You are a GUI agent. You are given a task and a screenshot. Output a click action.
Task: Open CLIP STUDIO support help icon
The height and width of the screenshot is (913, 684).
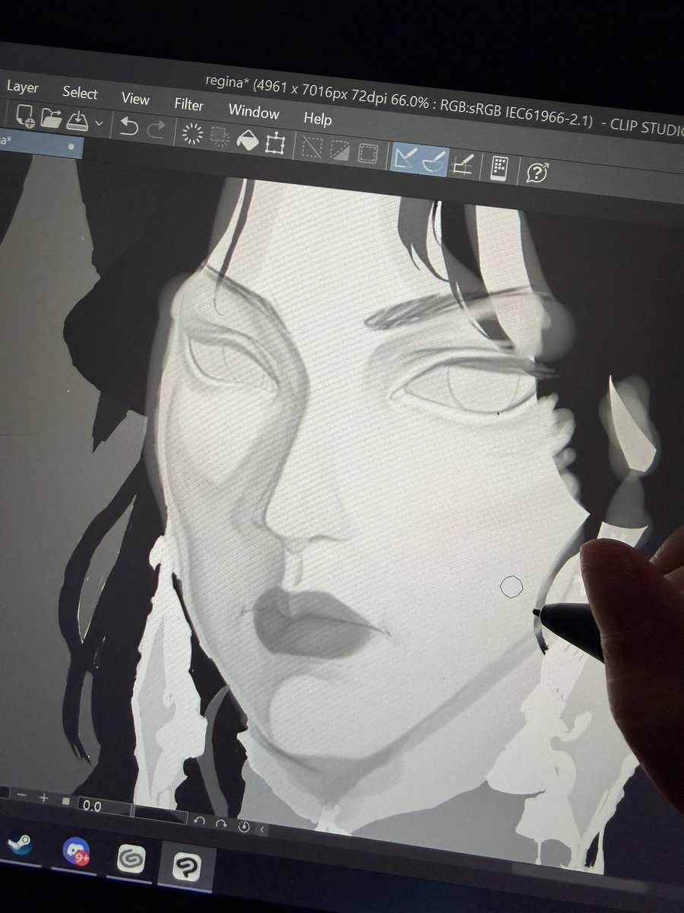[538, 172]
